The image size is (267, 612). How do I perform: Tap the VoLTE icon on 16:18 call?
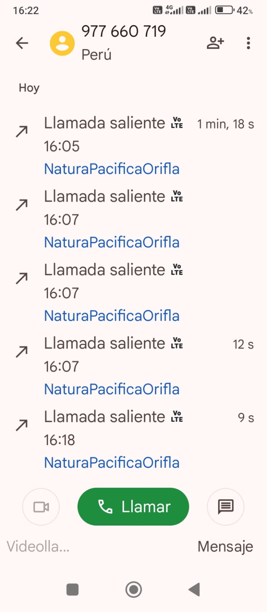point(177,417)
